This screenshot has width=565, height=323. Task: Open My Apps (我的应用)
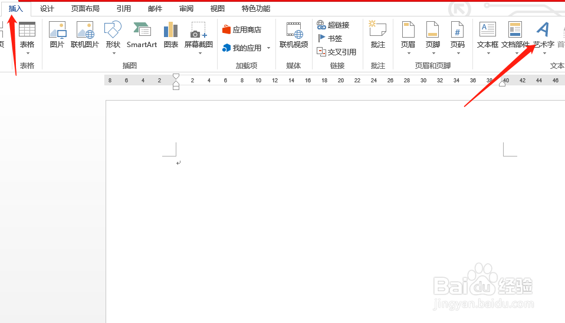[242, 48]
